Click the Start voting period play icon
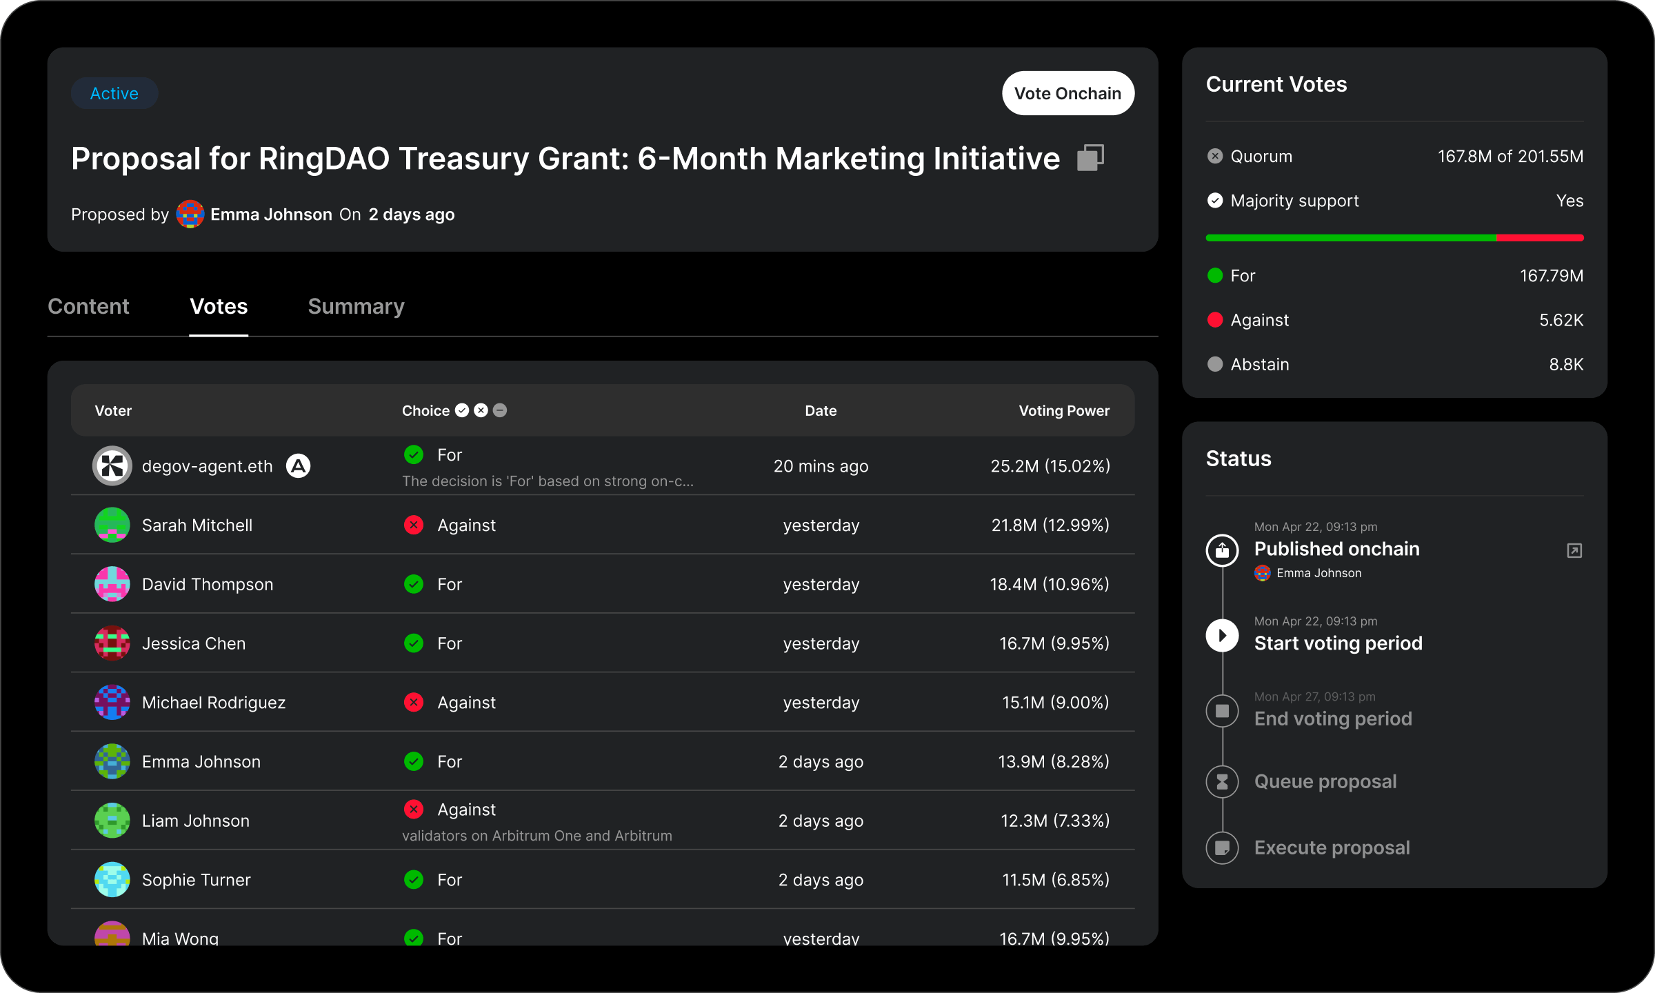The image size is (1655, 993). (x=1222, y=635)
